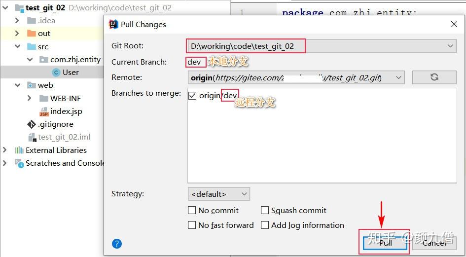This screenshot has height=257, width=466.
Task: Enable the Add log information option
Action: click(264, 225)
